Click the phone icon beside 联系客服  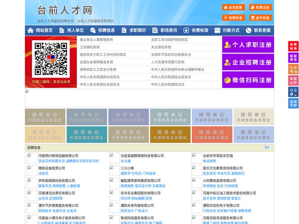pos(248,30)
